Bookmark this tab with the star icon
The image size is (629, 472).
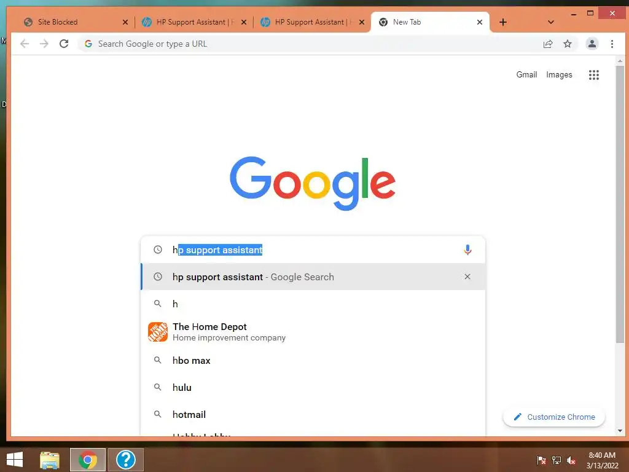[x=567, y=44]
